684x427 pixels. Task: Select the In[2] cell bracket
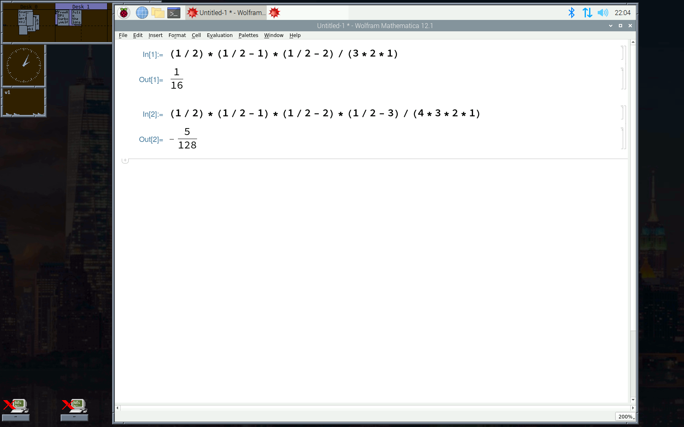tap(622, 113)
